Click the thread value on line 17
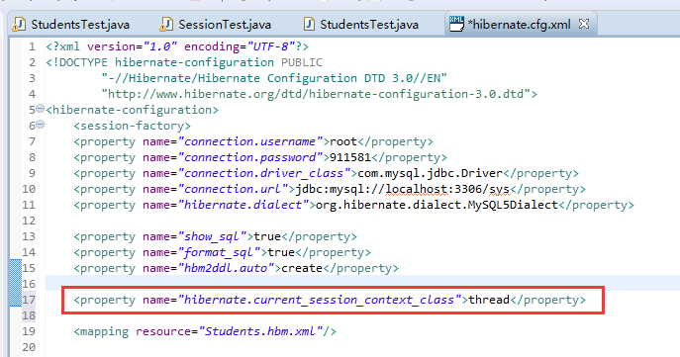 [489, 300]
